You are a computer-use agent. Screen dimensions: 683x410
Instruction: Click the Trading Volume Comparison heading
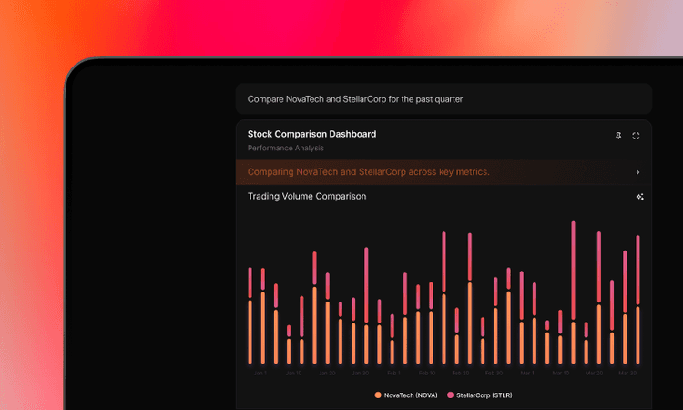[x=307, y=197]
